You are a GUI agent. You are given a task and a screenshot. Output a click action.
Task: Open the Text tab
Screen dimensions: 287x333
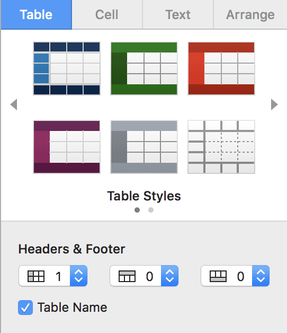pyautogui.click(x=178, y=14)
